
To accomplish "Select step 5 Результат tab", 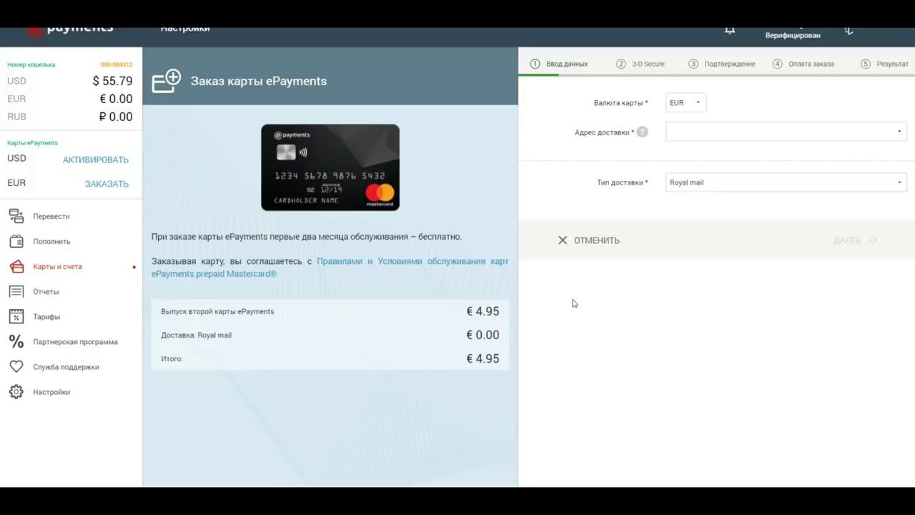I will pos(885,64).
